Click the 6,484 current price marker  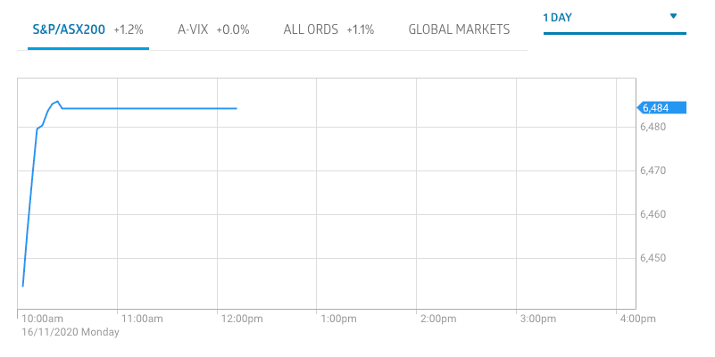661,108
